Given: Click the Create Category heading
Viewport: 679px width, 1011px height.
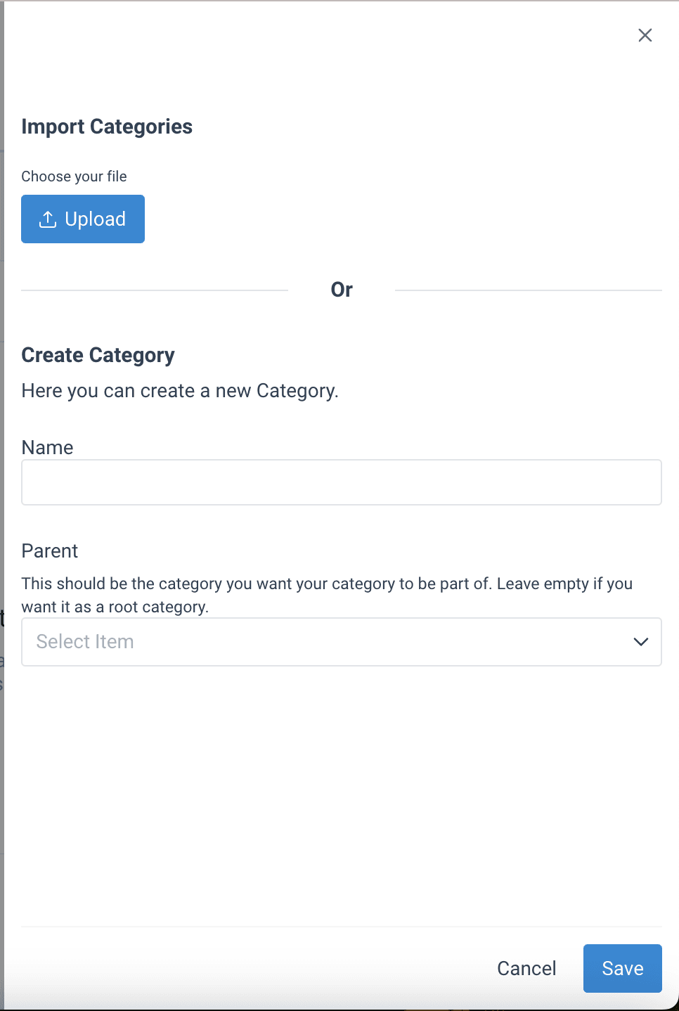Looking at the screenshot, I should point(98,355).
